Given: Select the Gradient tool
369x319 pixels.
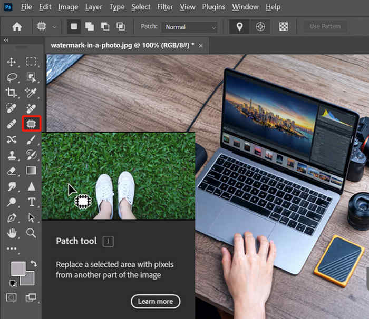Looking at the screenshot, I should point(31,171).
